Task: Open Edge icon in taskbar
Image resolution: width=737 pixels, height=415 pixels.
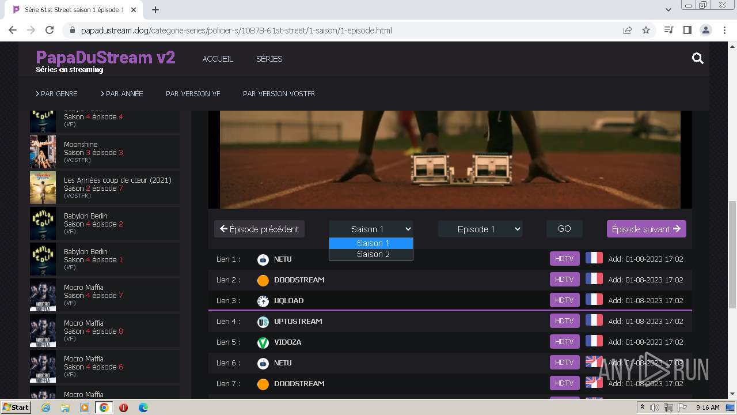Action: pos(143,408)
